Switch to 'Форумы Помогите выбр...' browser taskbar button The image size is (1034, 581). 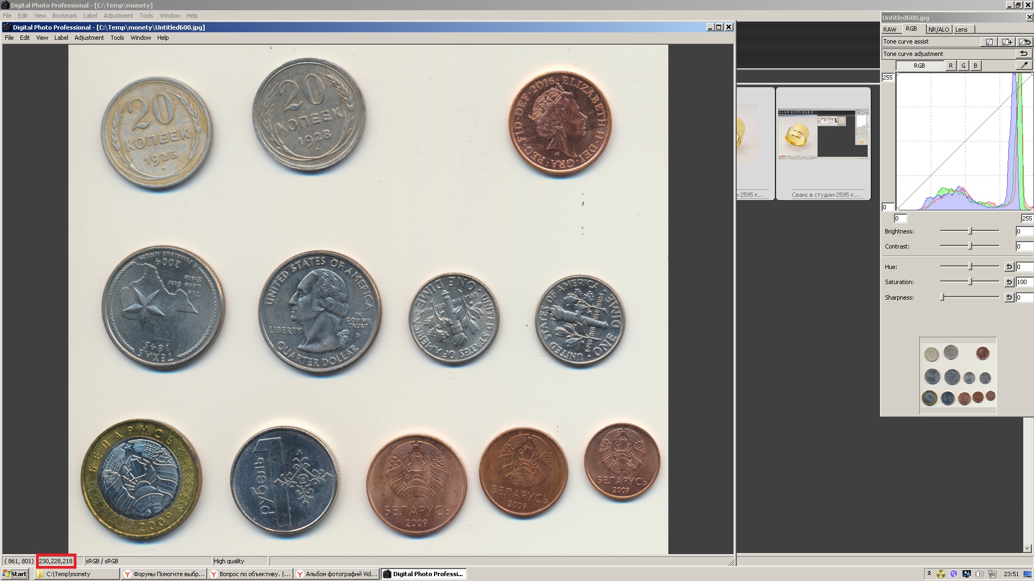pyautogui.click(x=164, y=574)
